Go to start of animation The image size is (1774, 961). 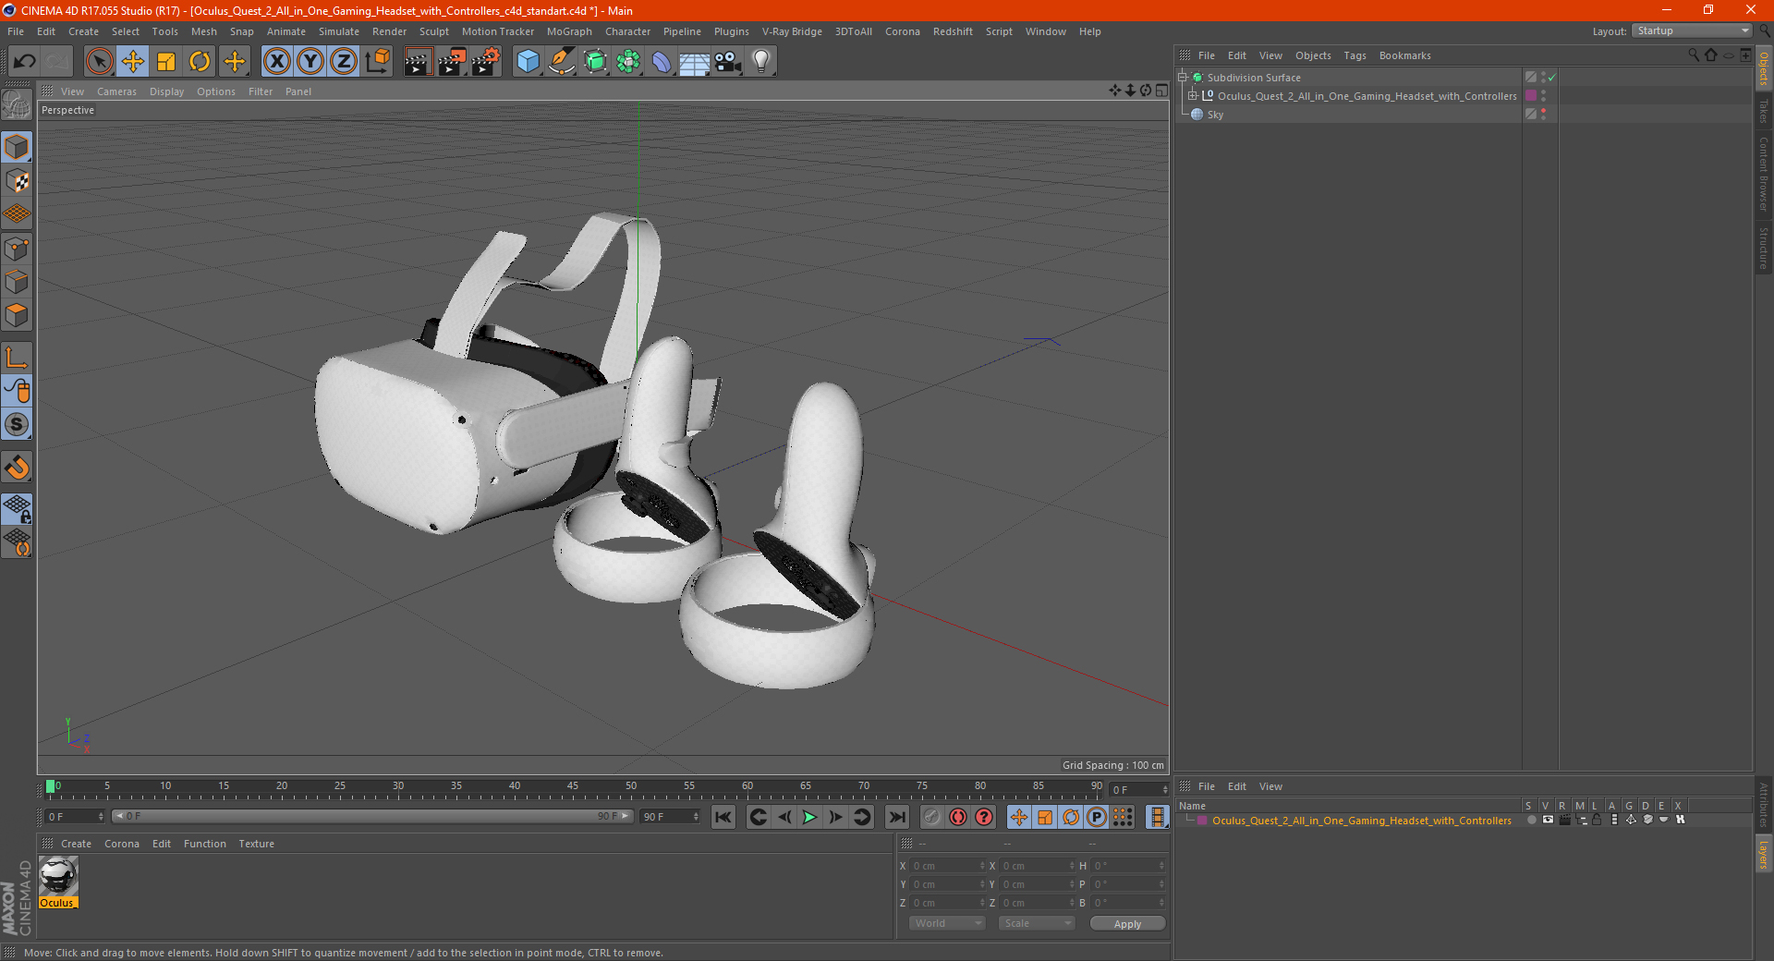723,817
